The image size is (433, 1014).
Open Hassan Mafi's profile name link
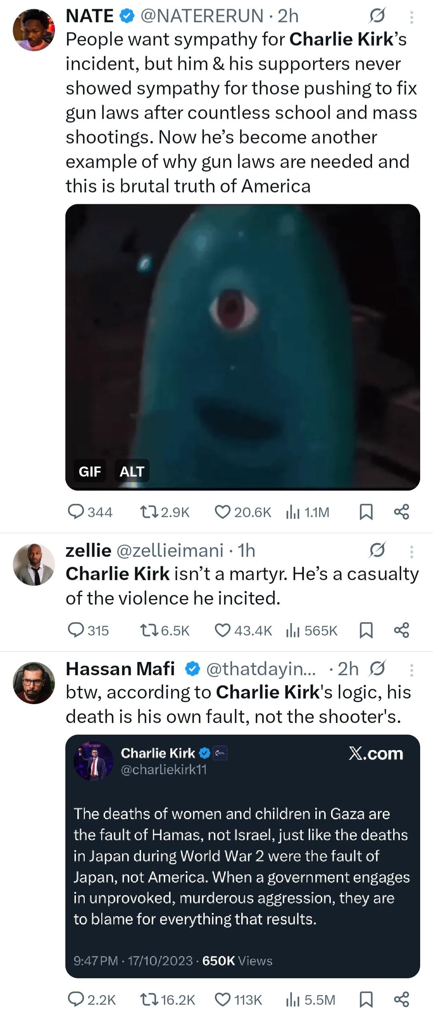120,669
